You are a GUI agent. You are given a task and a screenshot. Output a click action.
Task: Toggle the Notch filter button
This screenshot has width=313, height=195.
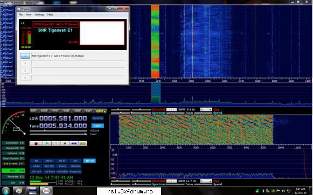pos(62,166)
